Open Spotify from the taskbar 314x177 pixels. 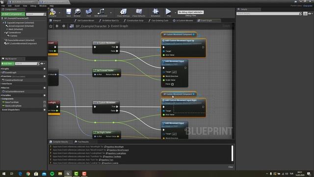point(52,174)
